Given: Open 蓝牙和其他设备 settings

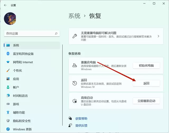Looking at the screenshot, I should (x=23, y=54).
